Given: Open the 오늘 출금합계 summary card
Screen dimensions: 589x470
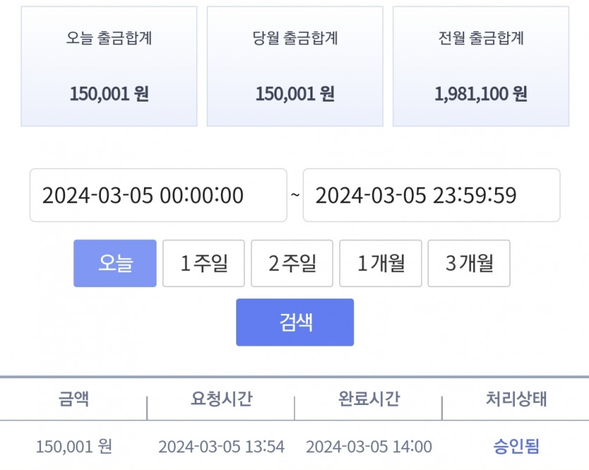Looking at the screenshot, I should point(109,66).
